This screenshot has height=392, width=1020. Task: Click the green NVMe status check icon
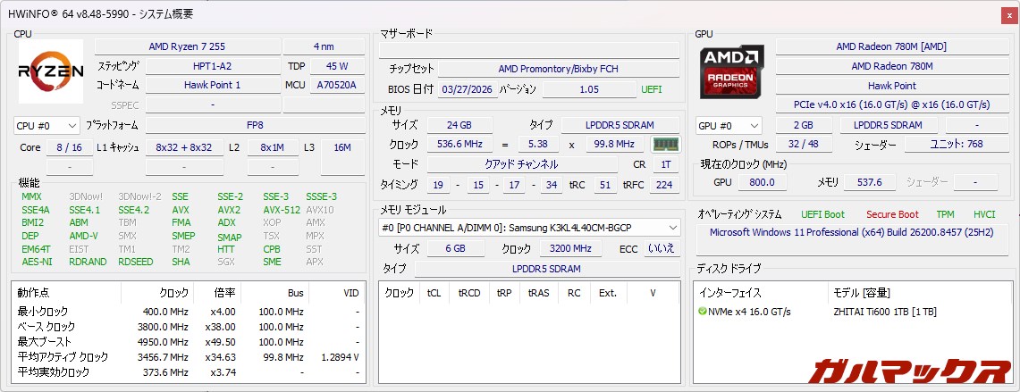click(703, 312)
